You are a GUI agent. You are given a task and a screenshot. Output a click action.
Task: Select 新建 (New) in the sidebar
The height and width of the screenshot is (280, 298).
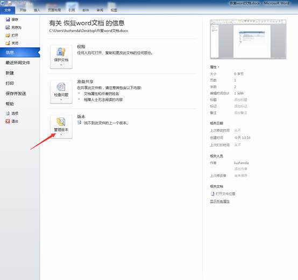point(10,73)
